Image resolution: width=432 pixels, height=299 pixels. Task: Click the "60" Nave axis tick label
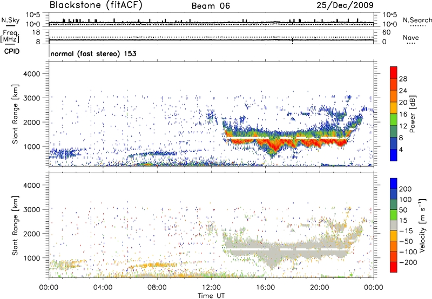pyautogui.click(x=386, y=32)
